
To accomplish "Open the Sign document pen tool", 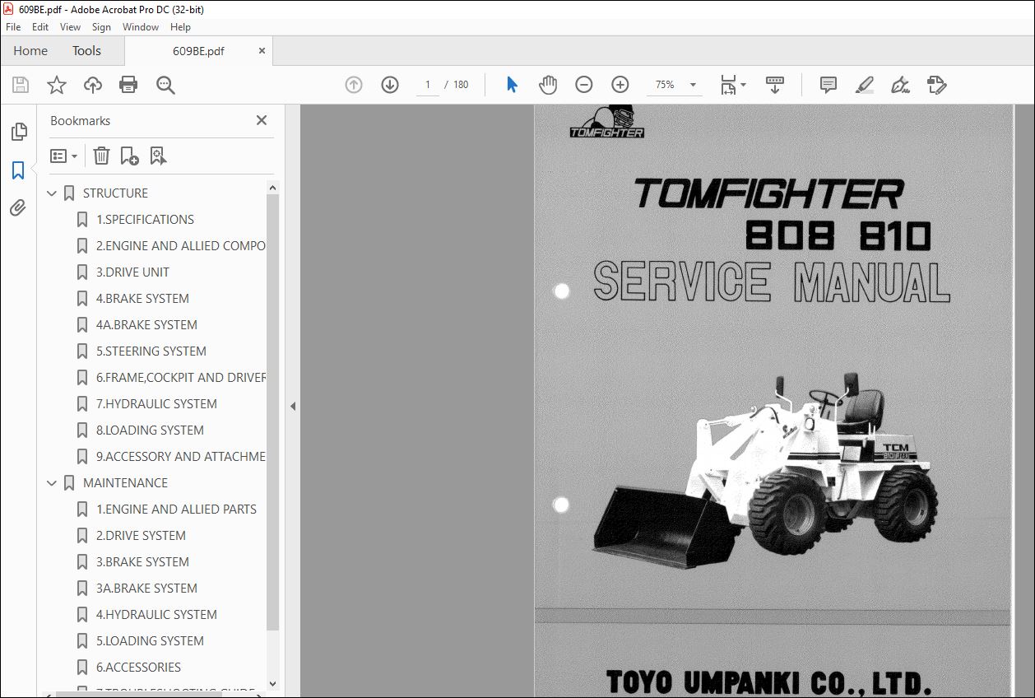I will (901, 85).
